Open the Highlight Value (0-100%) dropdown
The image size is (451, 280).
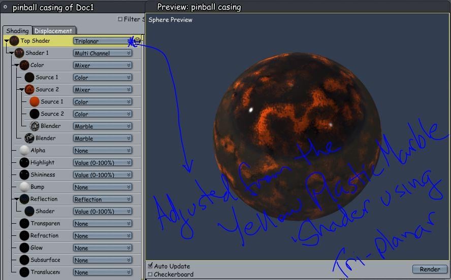103,162
